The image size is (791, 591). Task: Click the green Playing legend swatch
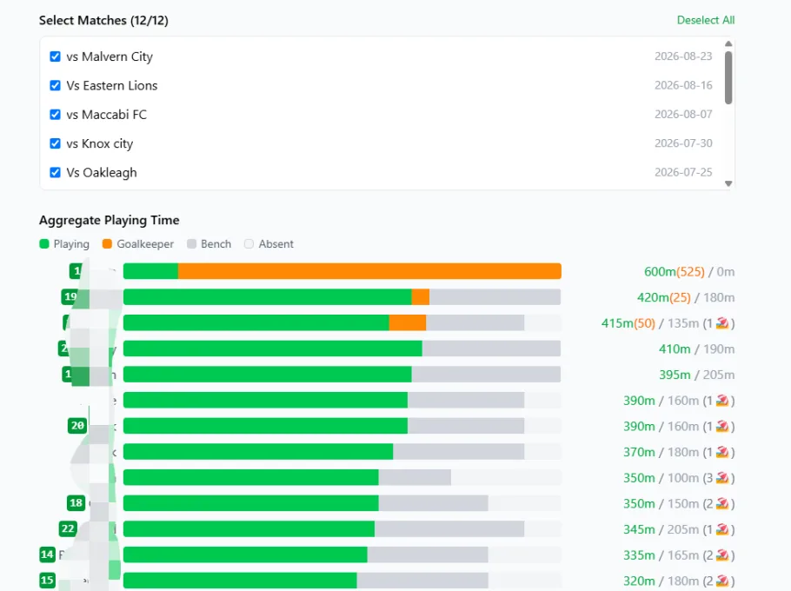tap(43, 244)
